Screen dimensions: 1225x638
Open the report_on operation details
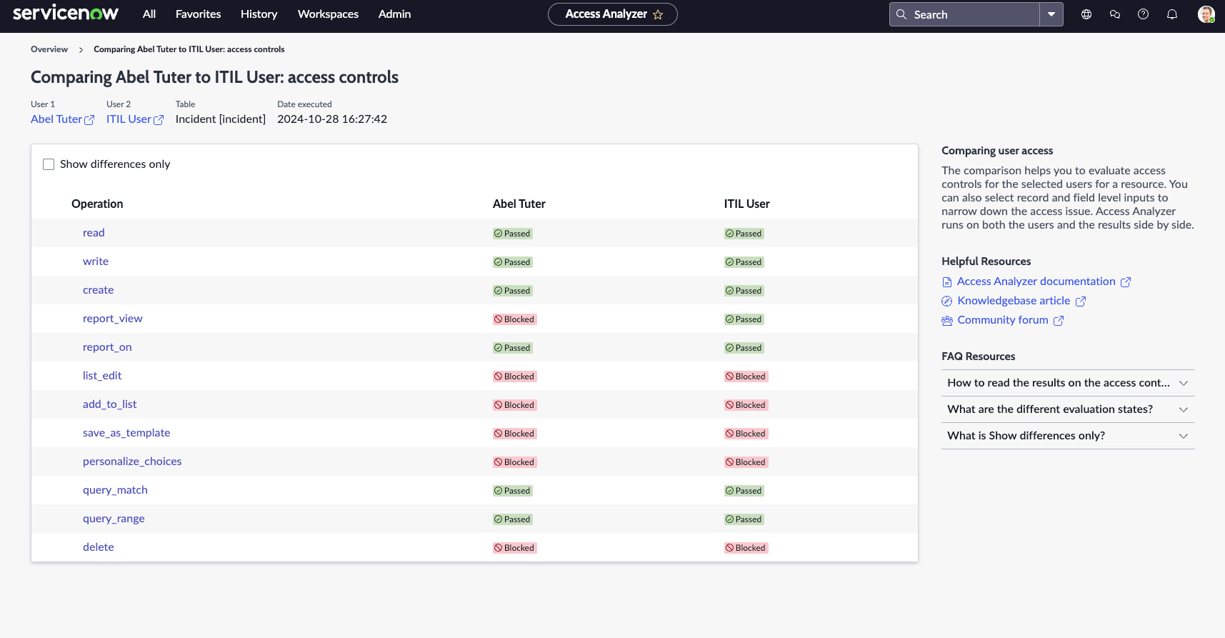click(107, 347)
